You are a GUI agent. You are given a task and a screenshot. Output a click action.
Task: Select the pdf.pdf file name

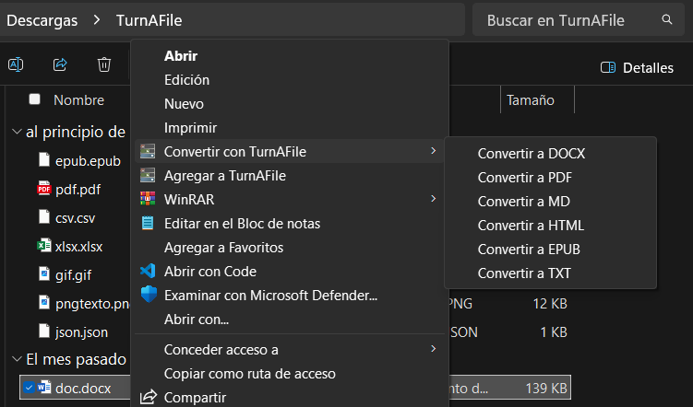pyautogui.click(x=78, y=190)
